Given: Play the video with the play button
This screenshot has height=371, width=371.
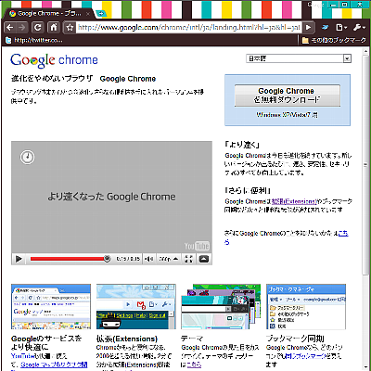Looking at the screenshot, I should [19, 259].
